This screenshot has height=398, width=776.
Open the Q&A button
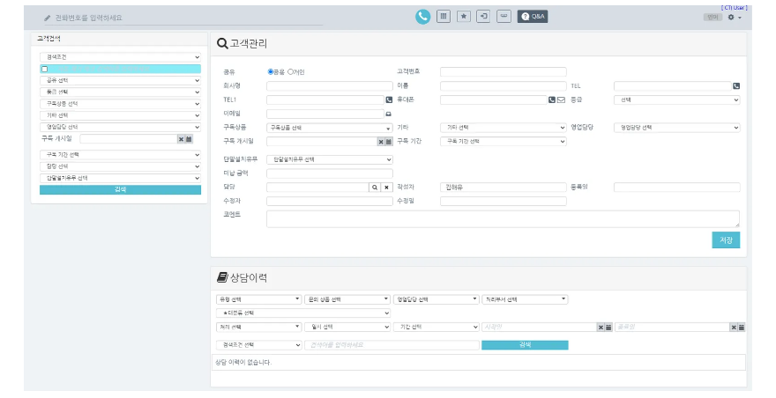point(533,16)
